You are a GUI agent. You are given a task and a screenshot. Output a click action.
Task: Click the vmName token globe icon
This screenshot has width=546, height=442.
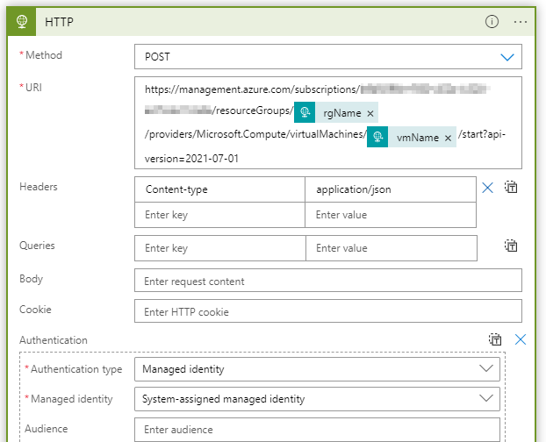[377, 137]
